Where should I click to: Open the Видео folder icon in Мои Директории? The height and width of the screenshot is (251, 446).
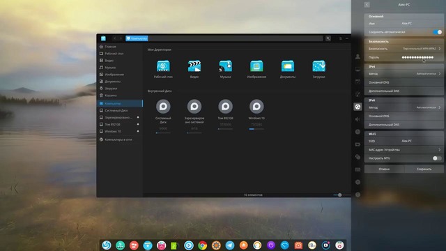[x=194, y=66]
